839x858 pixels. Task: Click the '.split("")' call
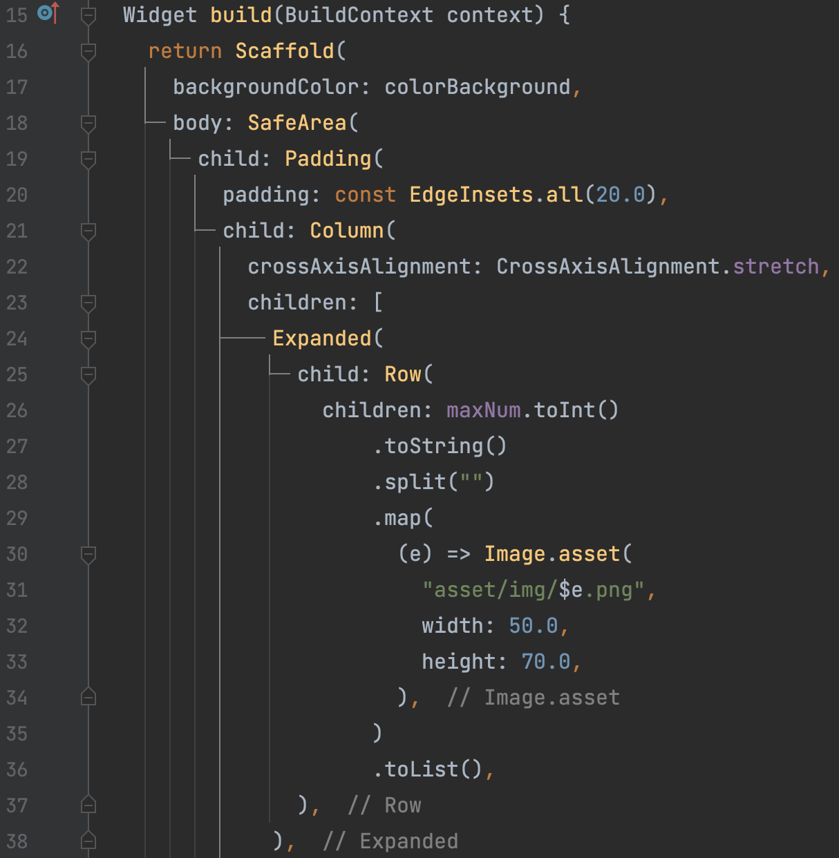click(434, 482)
